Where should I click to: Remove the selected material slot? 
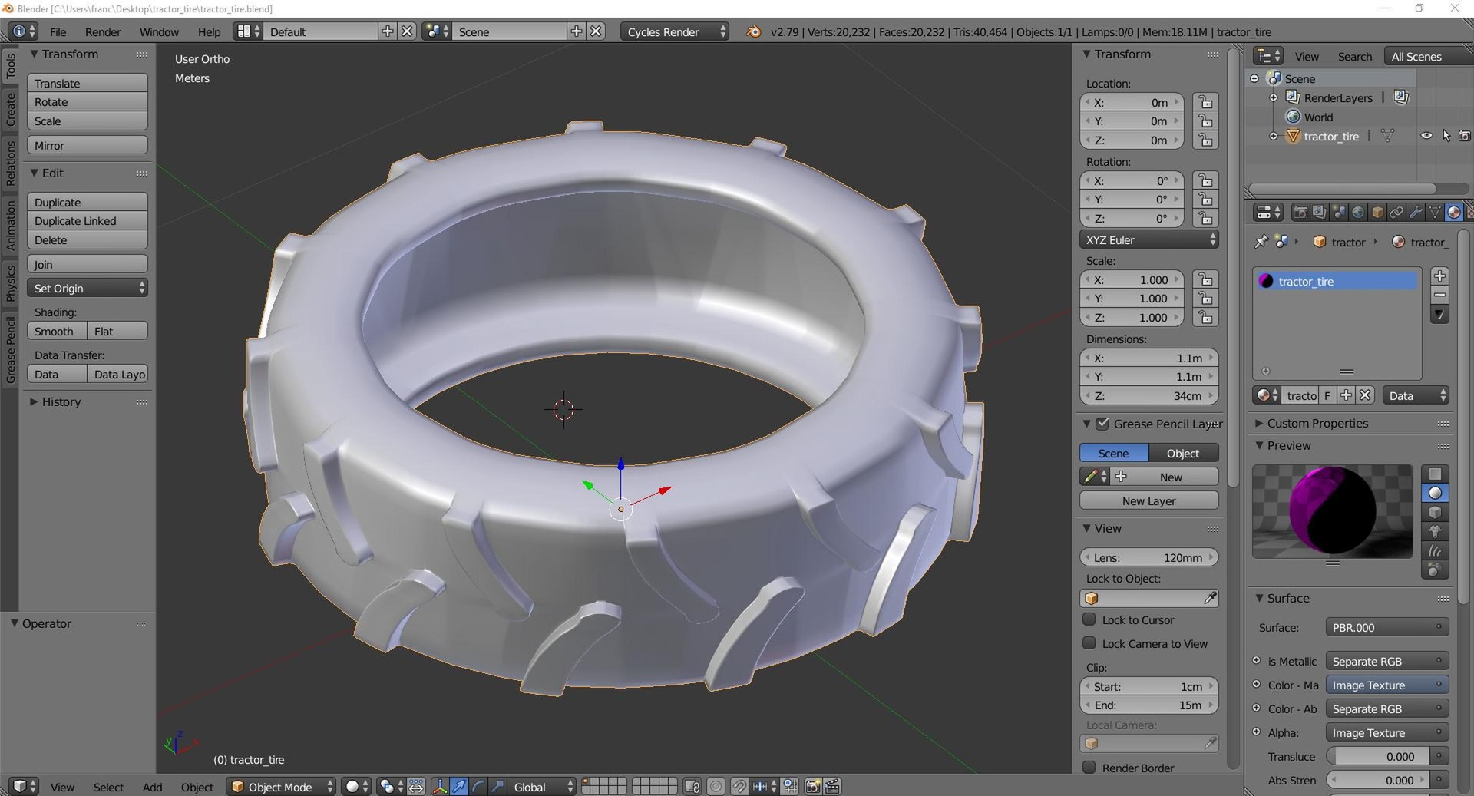point(1440,295)
